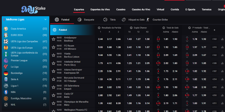The width and height of the screenshot is (225, 112).
Task: Favorite the Vizela vs Benfica Lisbon match
Action: (x=53, y=55)
